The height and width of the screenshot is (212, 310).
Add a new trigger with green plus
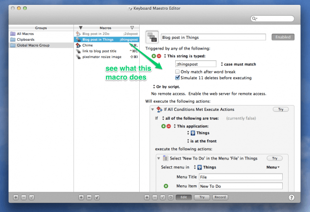(154, 56)
